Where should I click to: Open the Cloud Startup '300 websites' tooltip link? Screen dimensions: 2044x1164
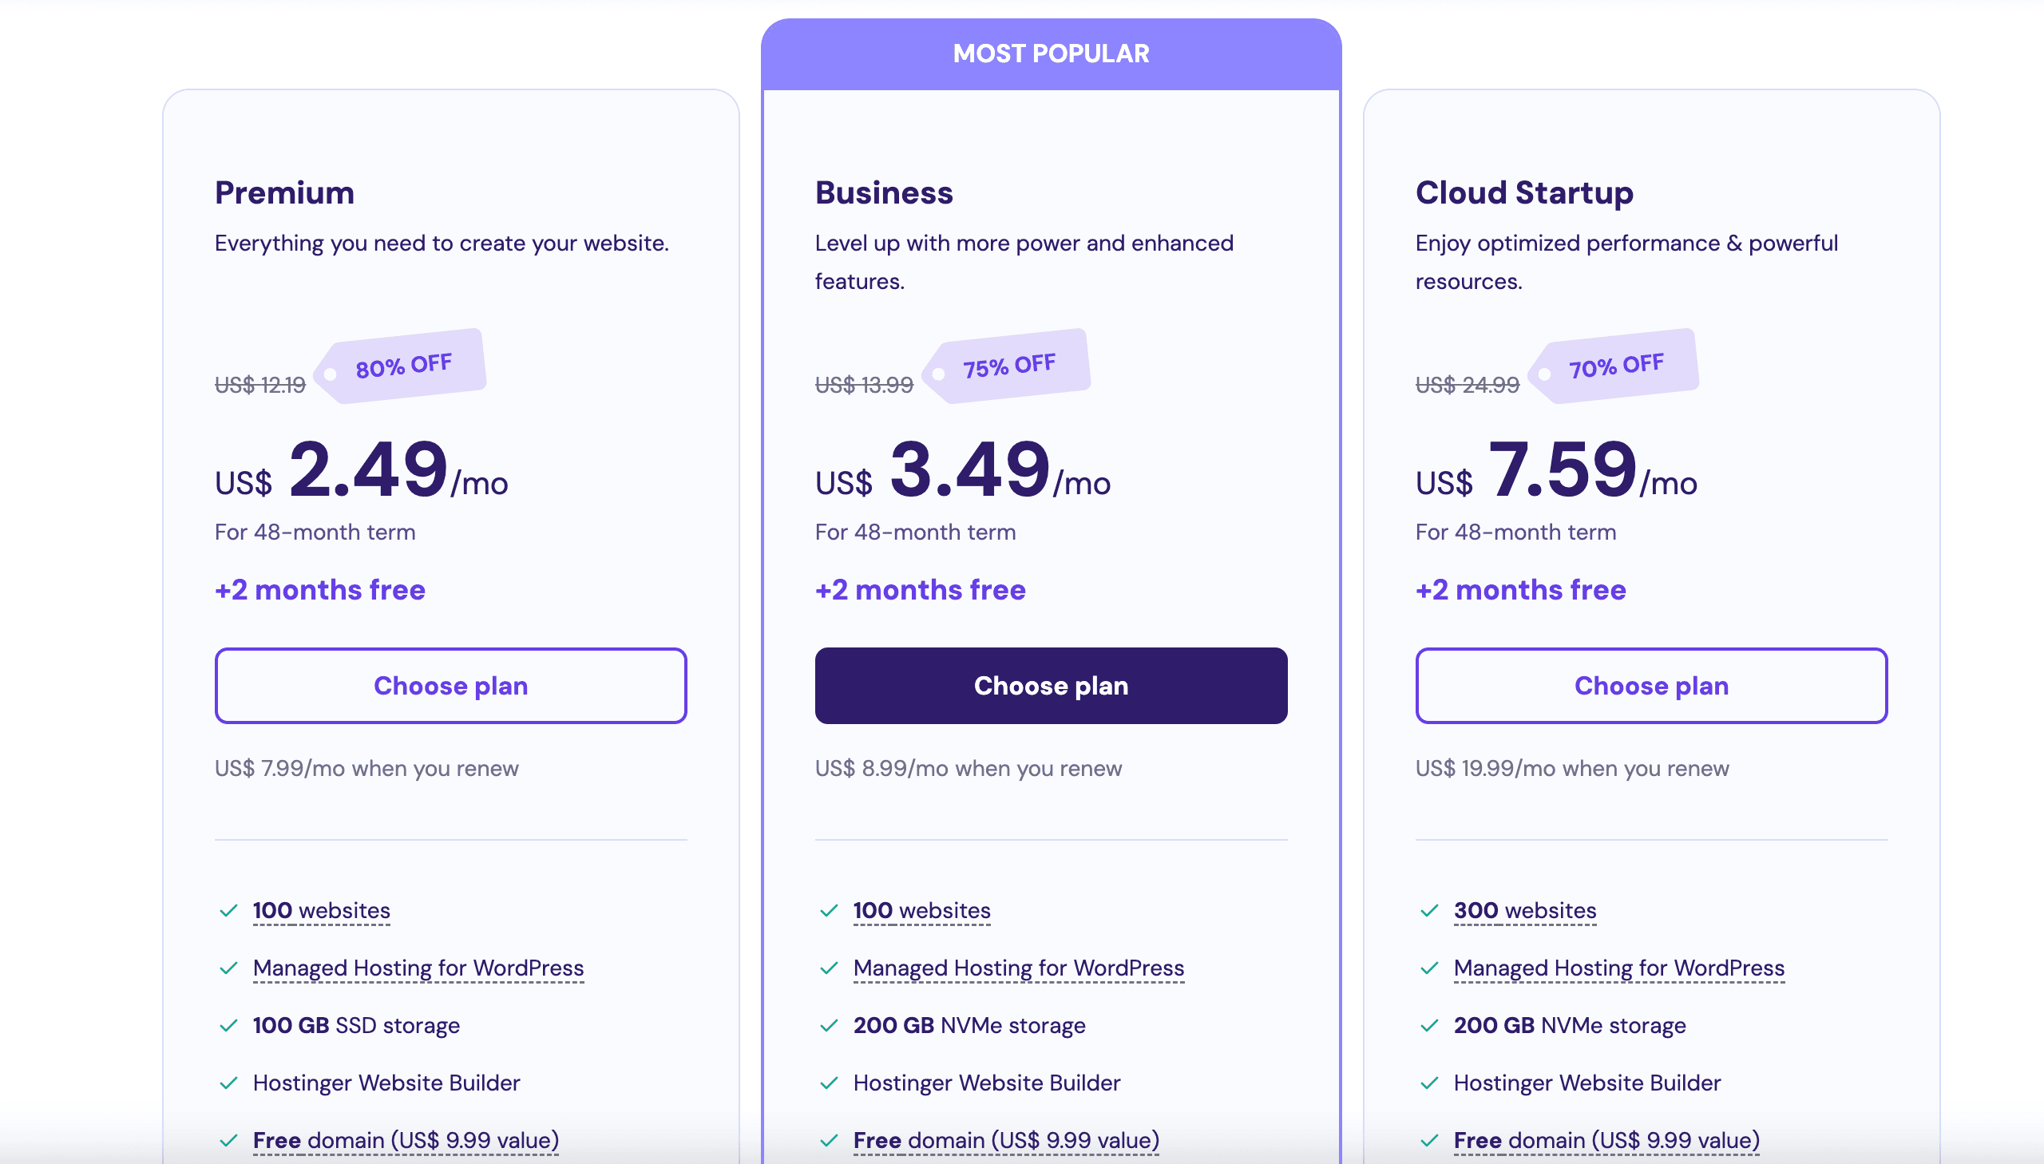(x=1525, y=911)
